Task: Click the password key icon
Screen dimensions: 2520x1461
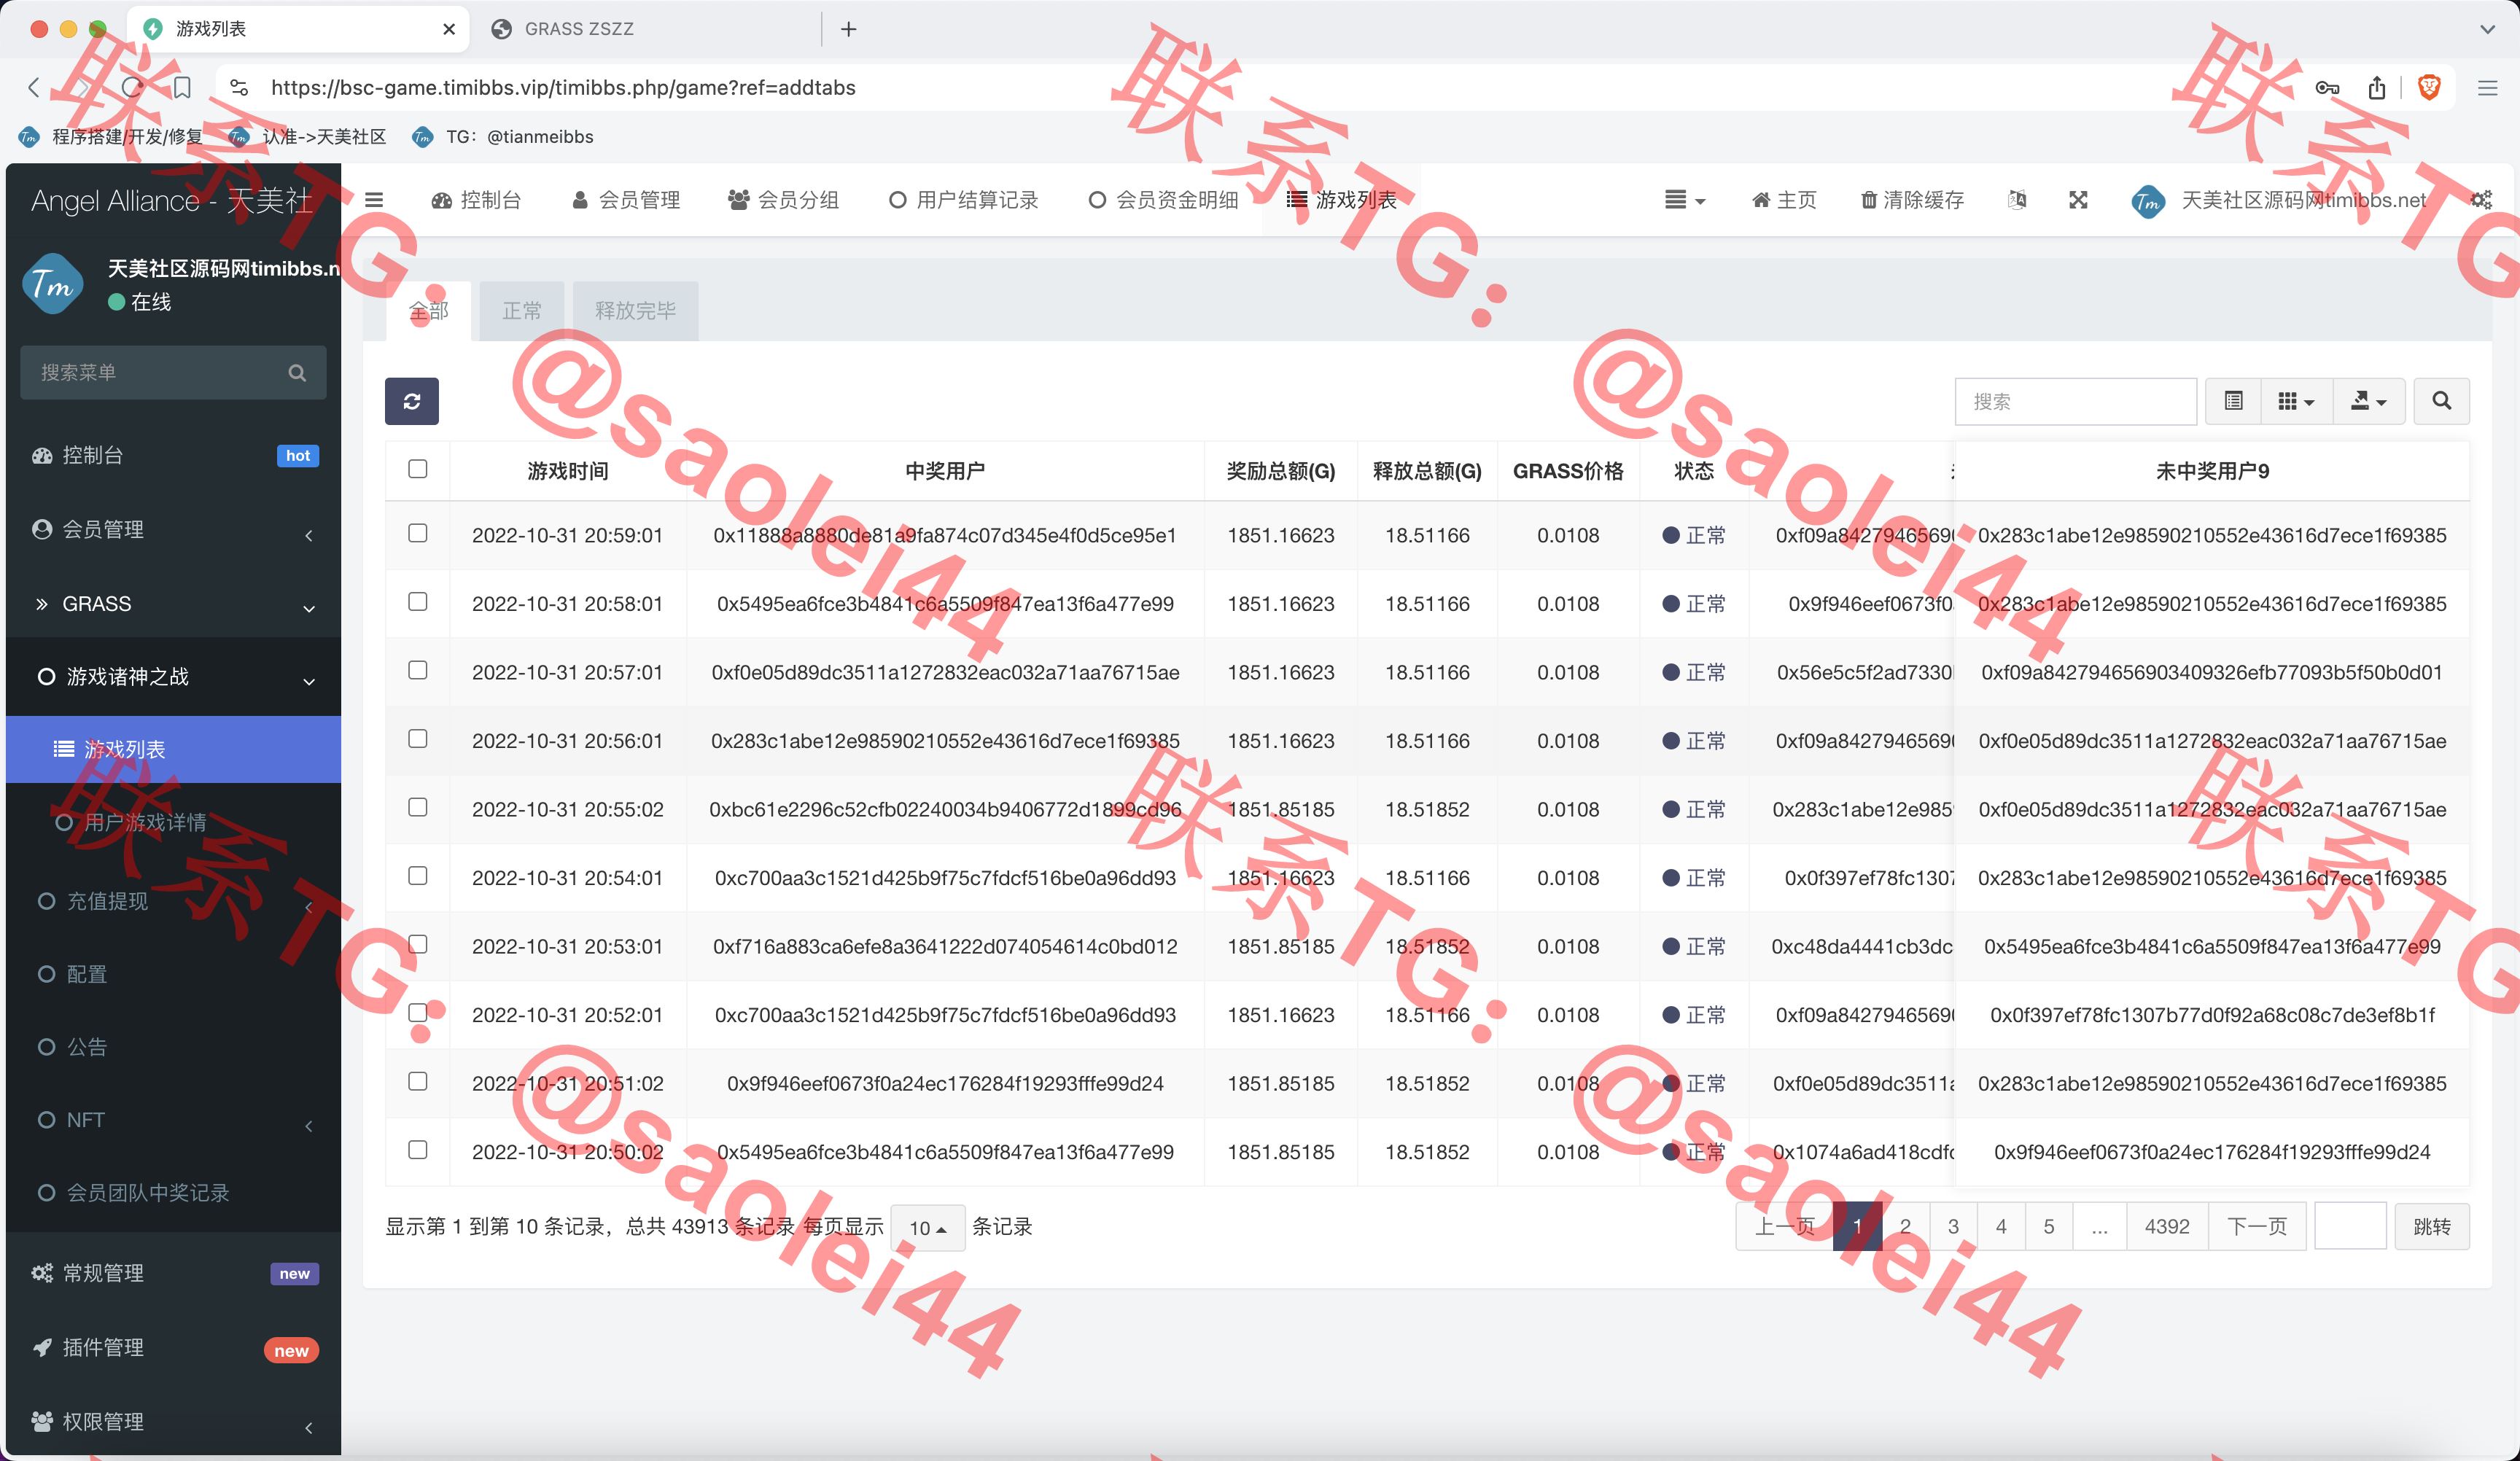Action: click(x=2327, y=88)
